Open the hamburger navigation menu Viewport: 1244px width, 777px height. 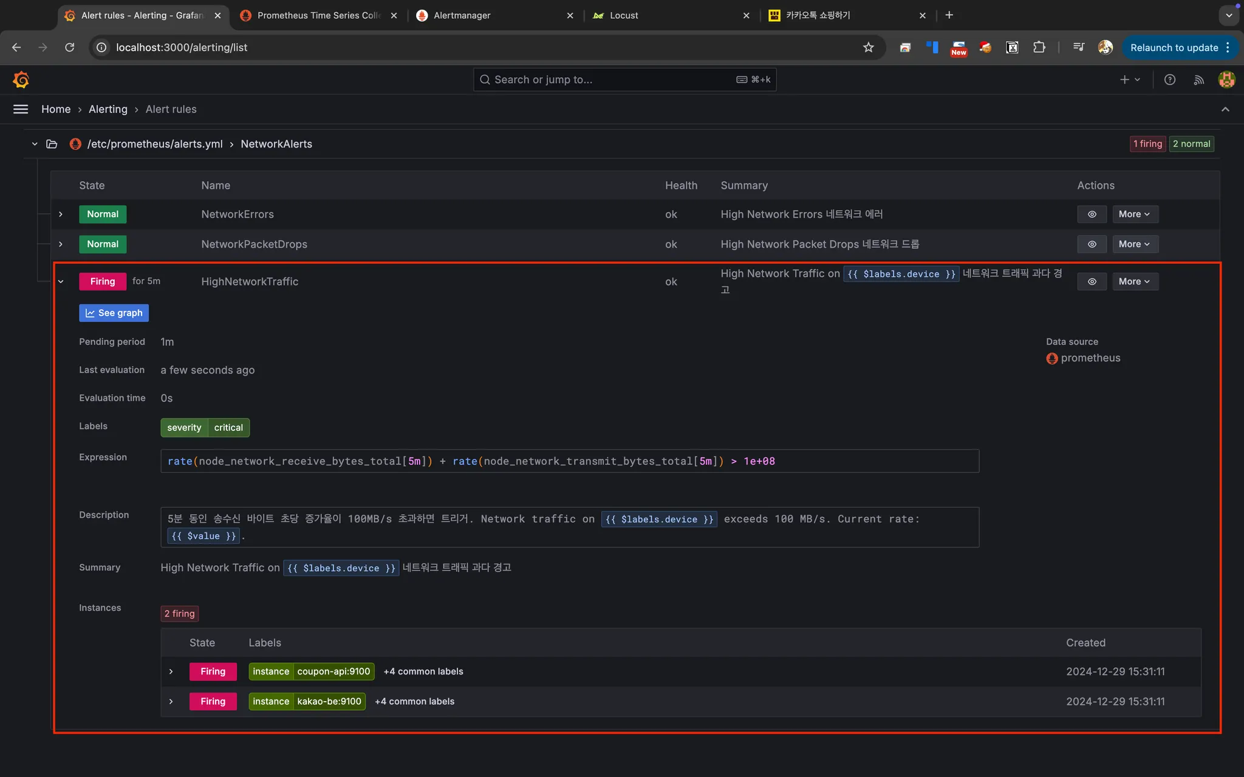tap(21, 109)
